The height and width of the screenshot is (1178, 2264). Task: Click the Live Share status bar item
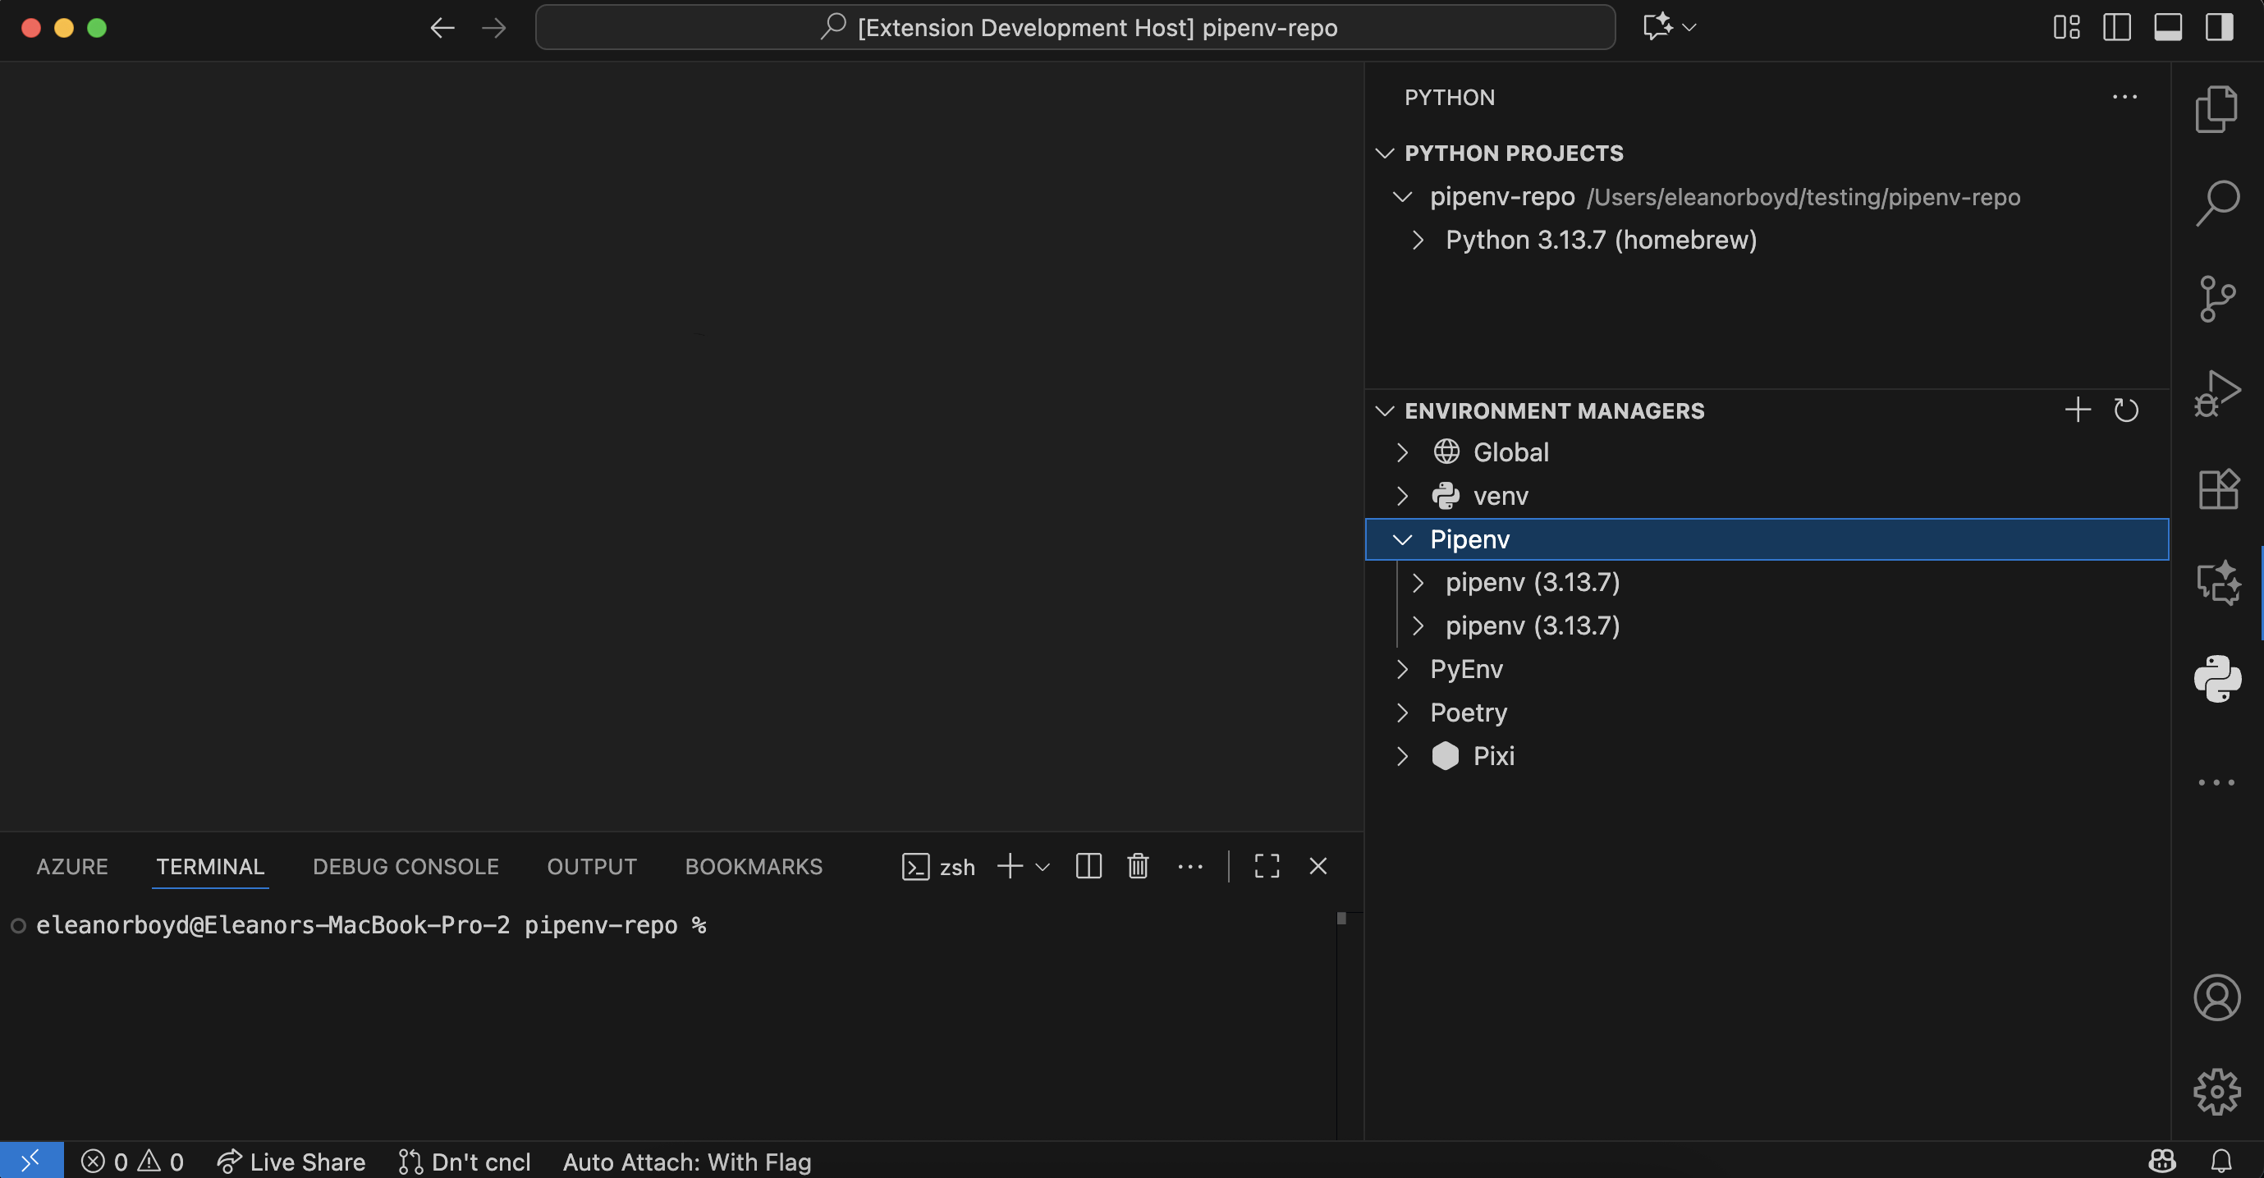point(291,1162)
